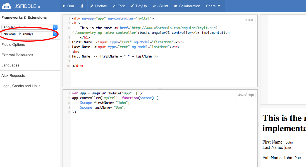
Task: Select the JavaScript panel label
Action: pyautogui.click(x=246, y=95)
